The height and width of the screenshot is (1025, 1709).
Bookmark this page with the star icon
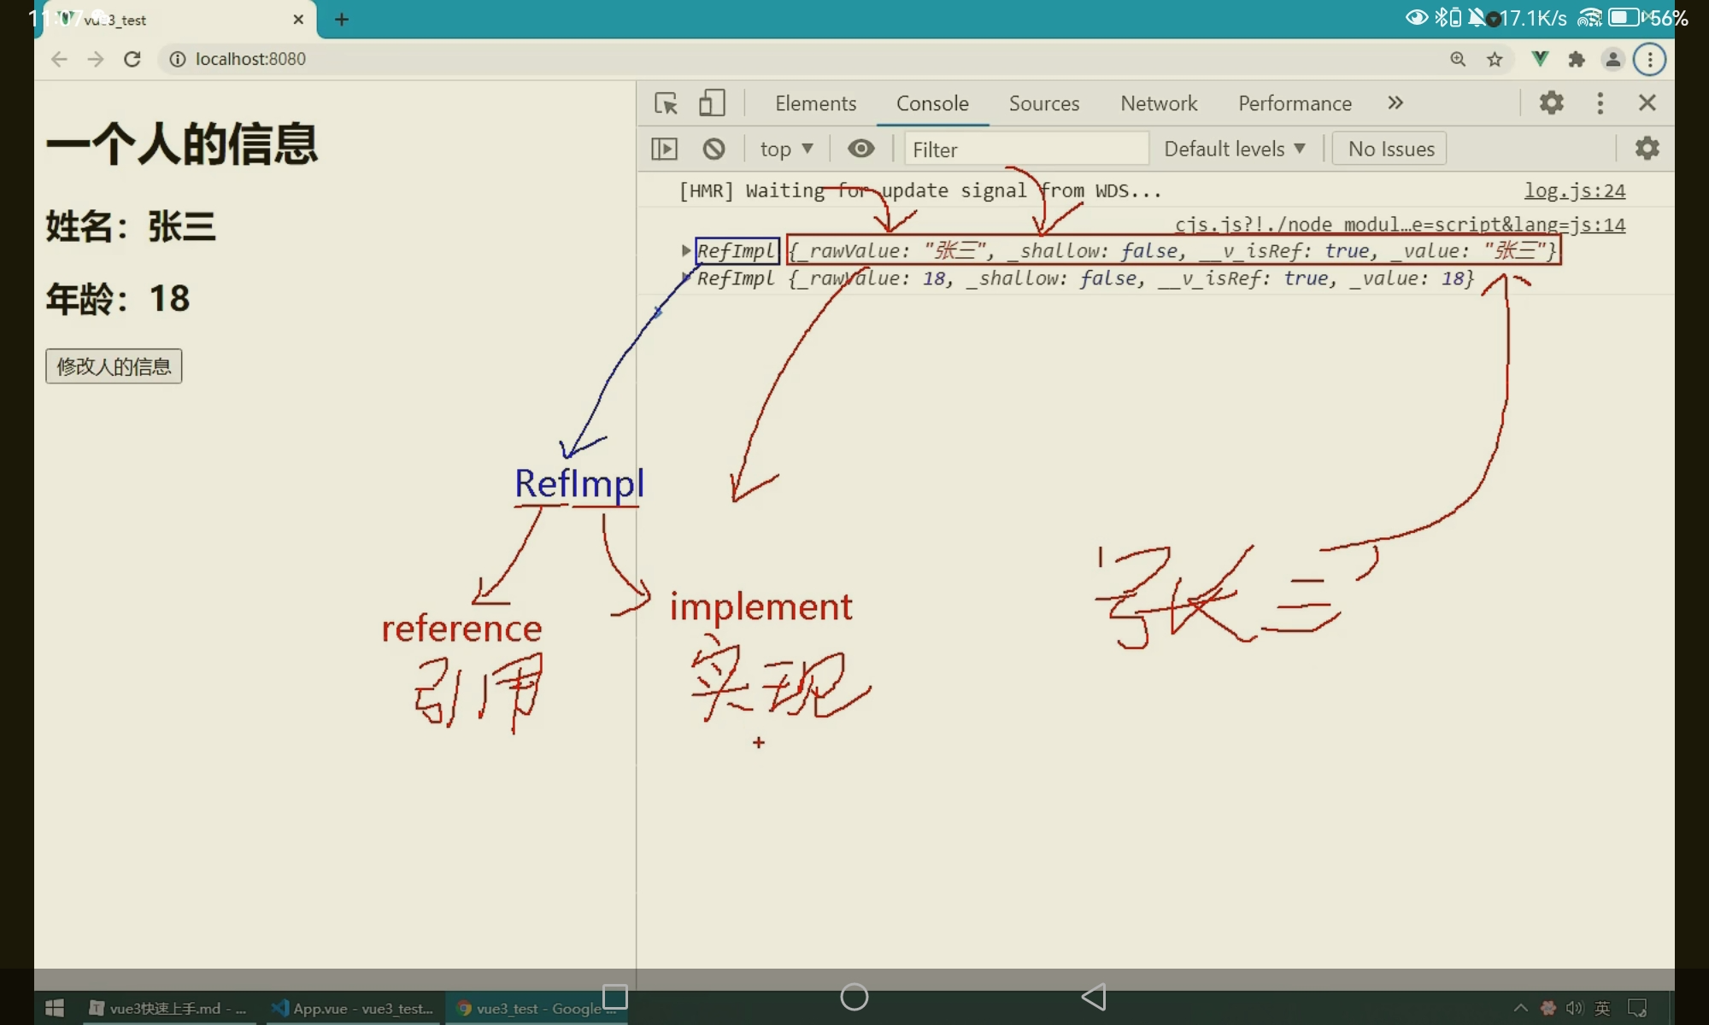pyautogui.click(x=1495, y=59)
